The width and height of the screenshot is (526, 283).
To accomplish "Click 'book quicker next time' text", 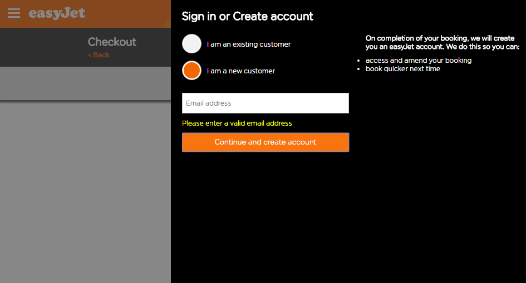I will coord(402,68).
